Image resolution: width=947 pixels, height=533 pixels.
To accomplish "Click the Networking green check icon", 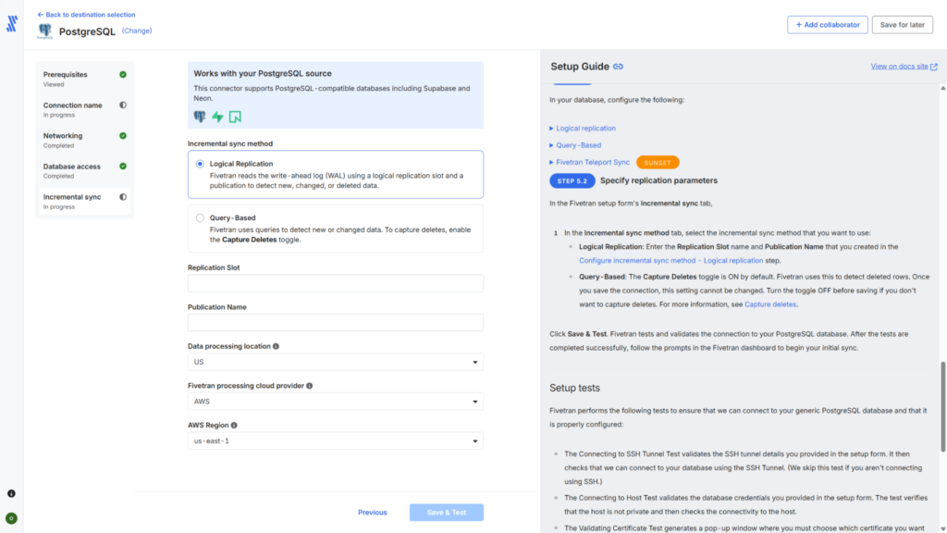I will [x=123, y=135].
